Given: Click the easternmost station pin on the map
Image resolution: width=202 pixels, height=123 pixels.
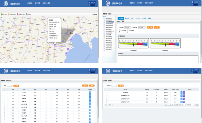Looking at the screenshot, I should tap(83, 34).
